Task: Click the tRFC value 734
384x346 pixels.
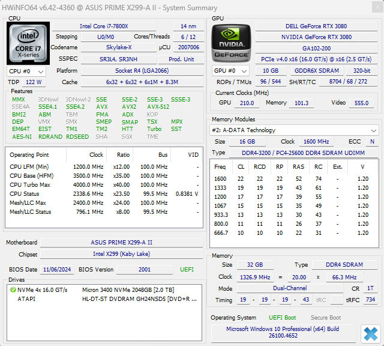Action: [x=370, y=300]
